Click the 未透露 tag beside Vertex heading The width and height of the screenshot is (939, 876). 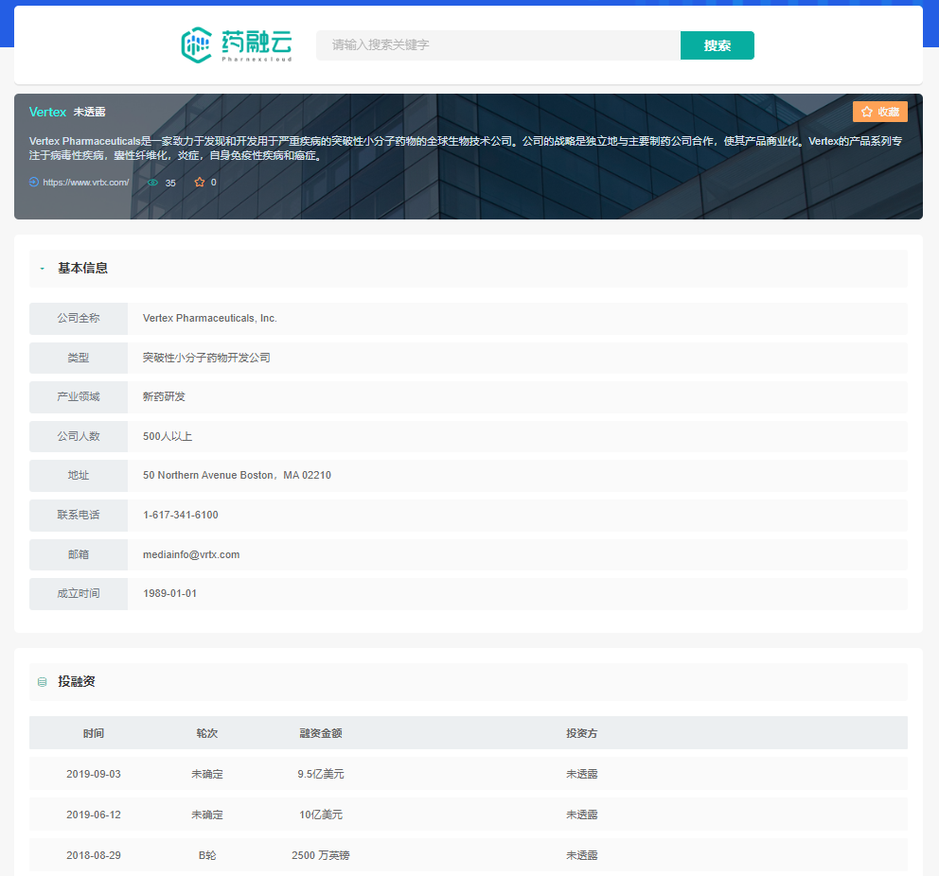point(89,112)
